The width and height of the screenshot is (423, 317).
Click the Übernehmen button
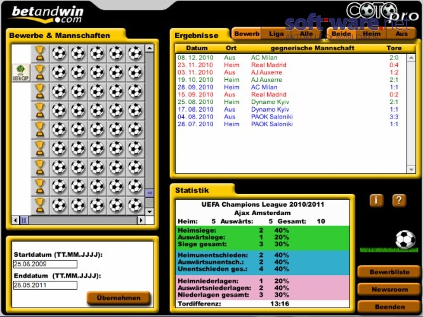(x=119, y=298)
